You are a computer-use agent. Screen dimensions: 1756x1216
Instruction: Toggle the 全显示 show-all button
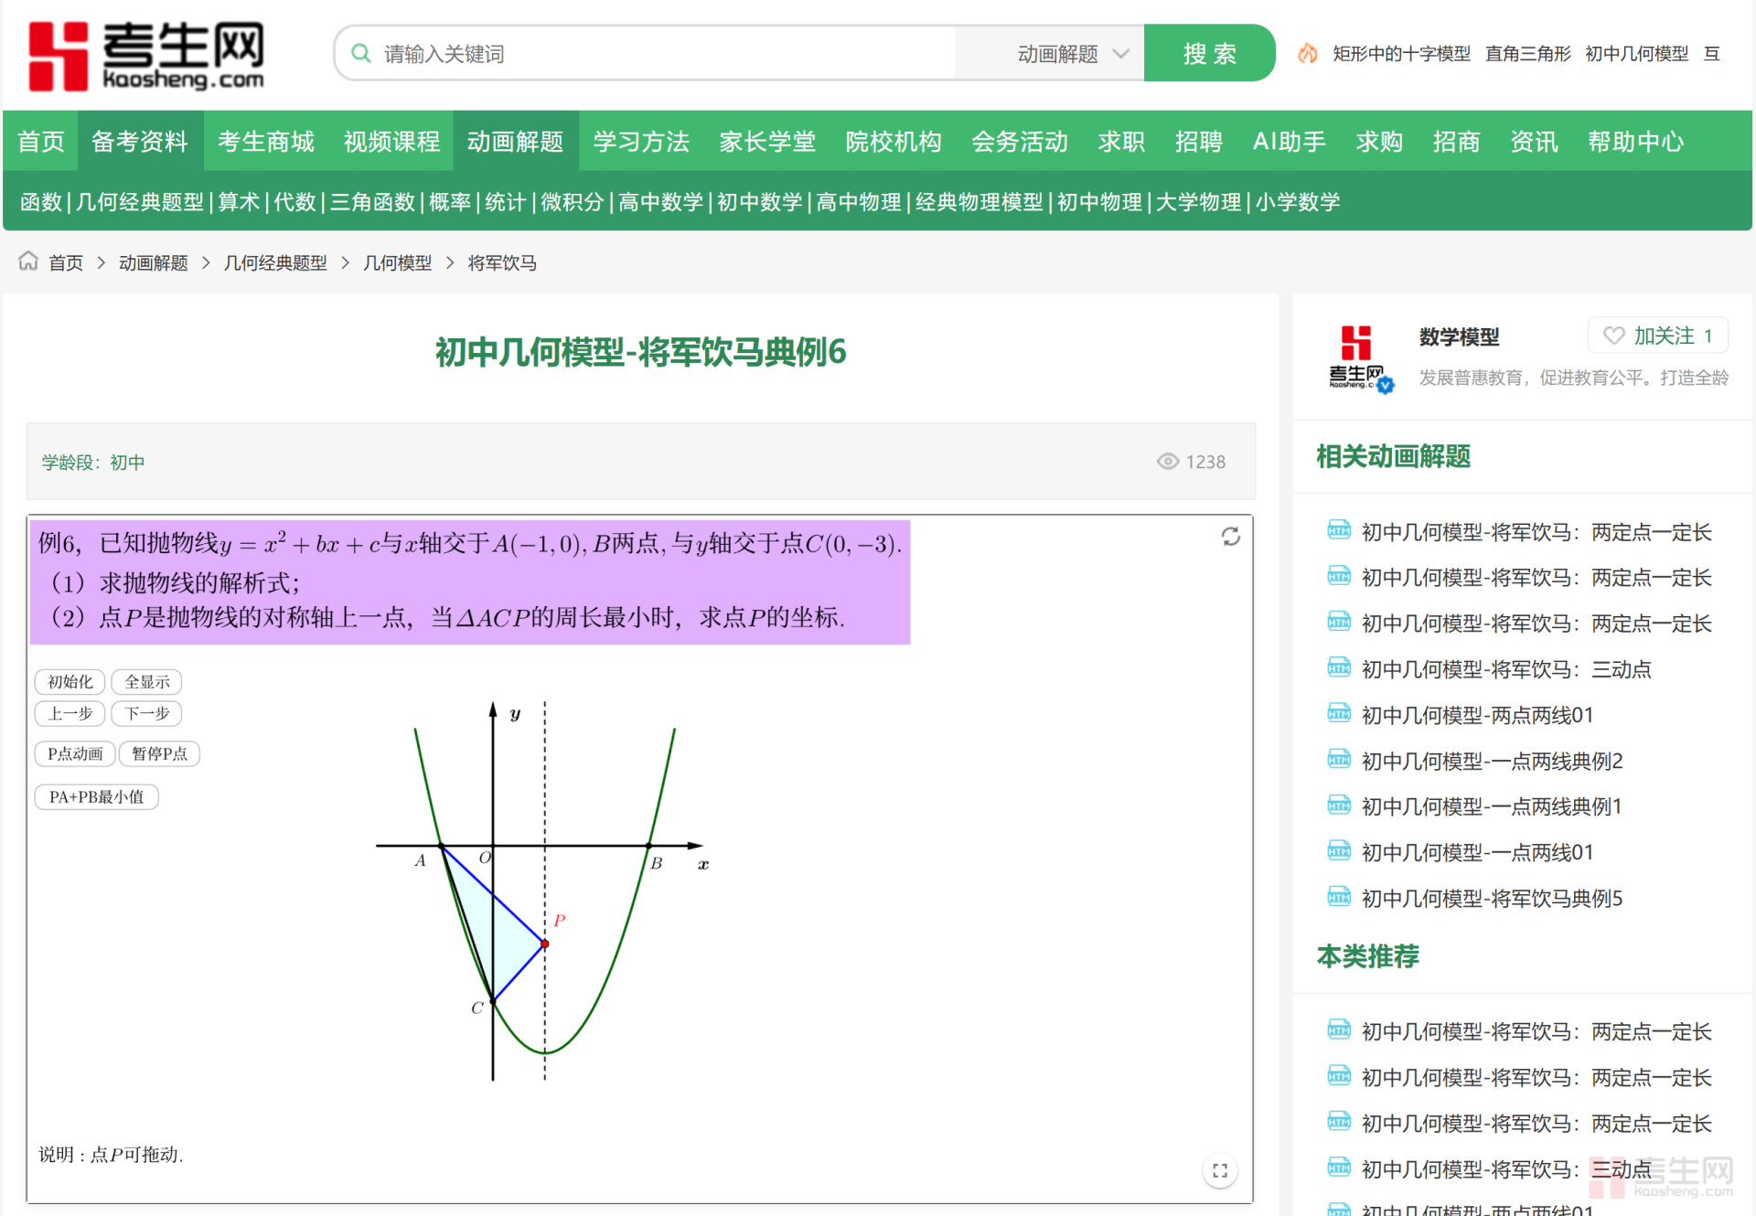pos(147,681)
